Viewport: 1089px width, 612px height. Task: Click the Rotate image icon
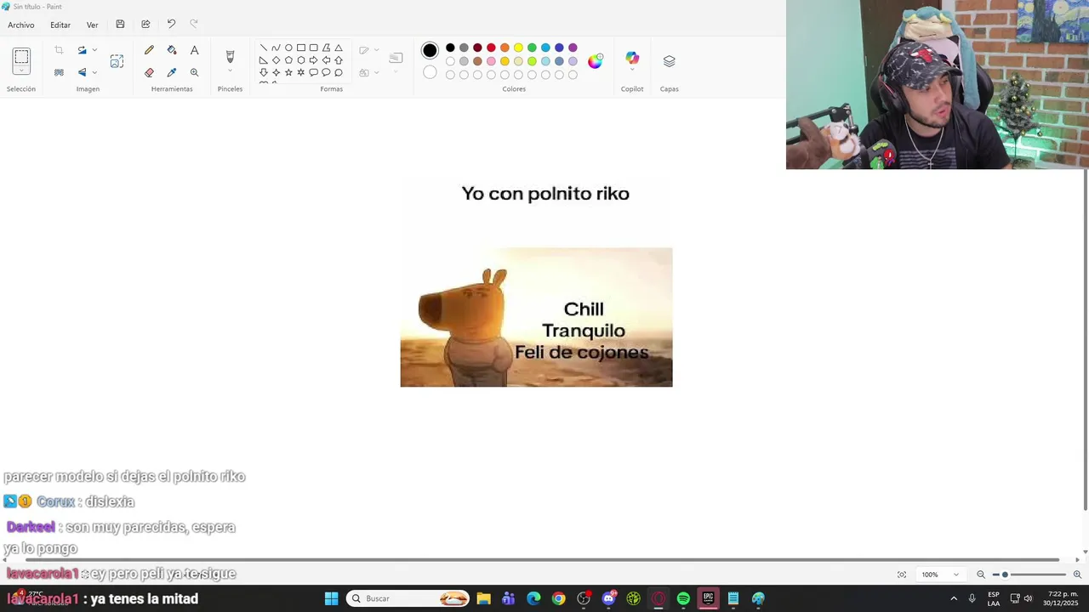coord(82,50)
